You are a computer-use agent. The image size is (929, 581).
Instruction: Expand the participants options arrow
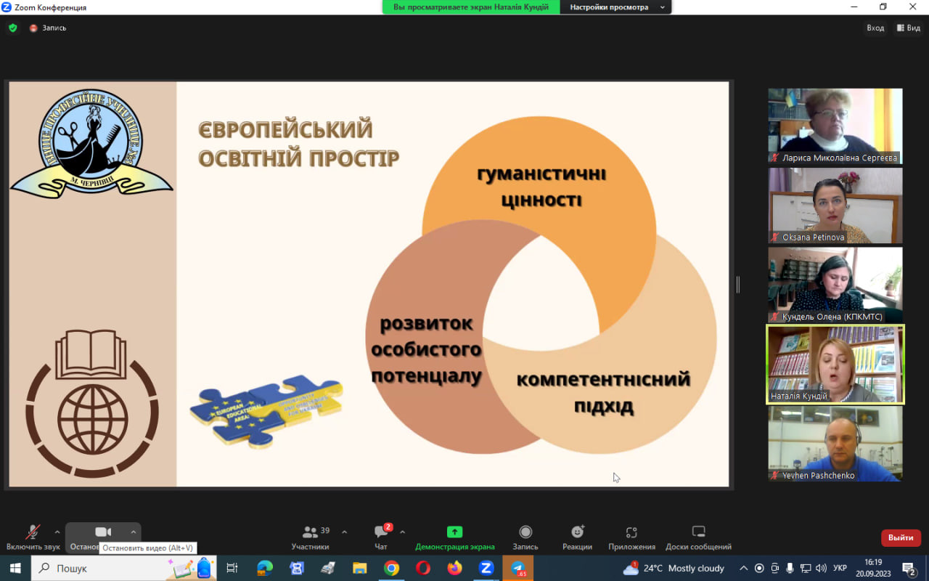(344, 532)
